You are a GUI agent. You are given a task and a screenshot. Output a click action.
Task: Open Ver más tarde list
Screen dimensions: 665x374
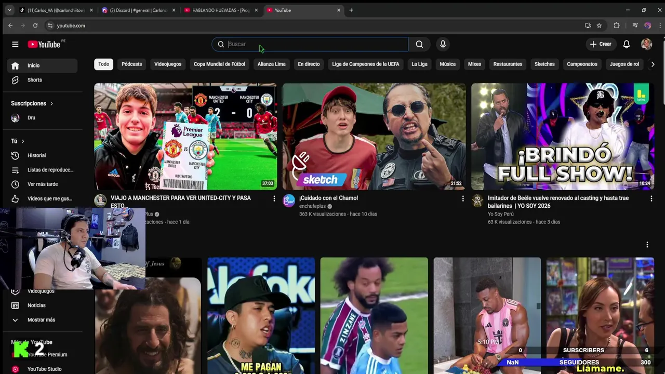42,184
